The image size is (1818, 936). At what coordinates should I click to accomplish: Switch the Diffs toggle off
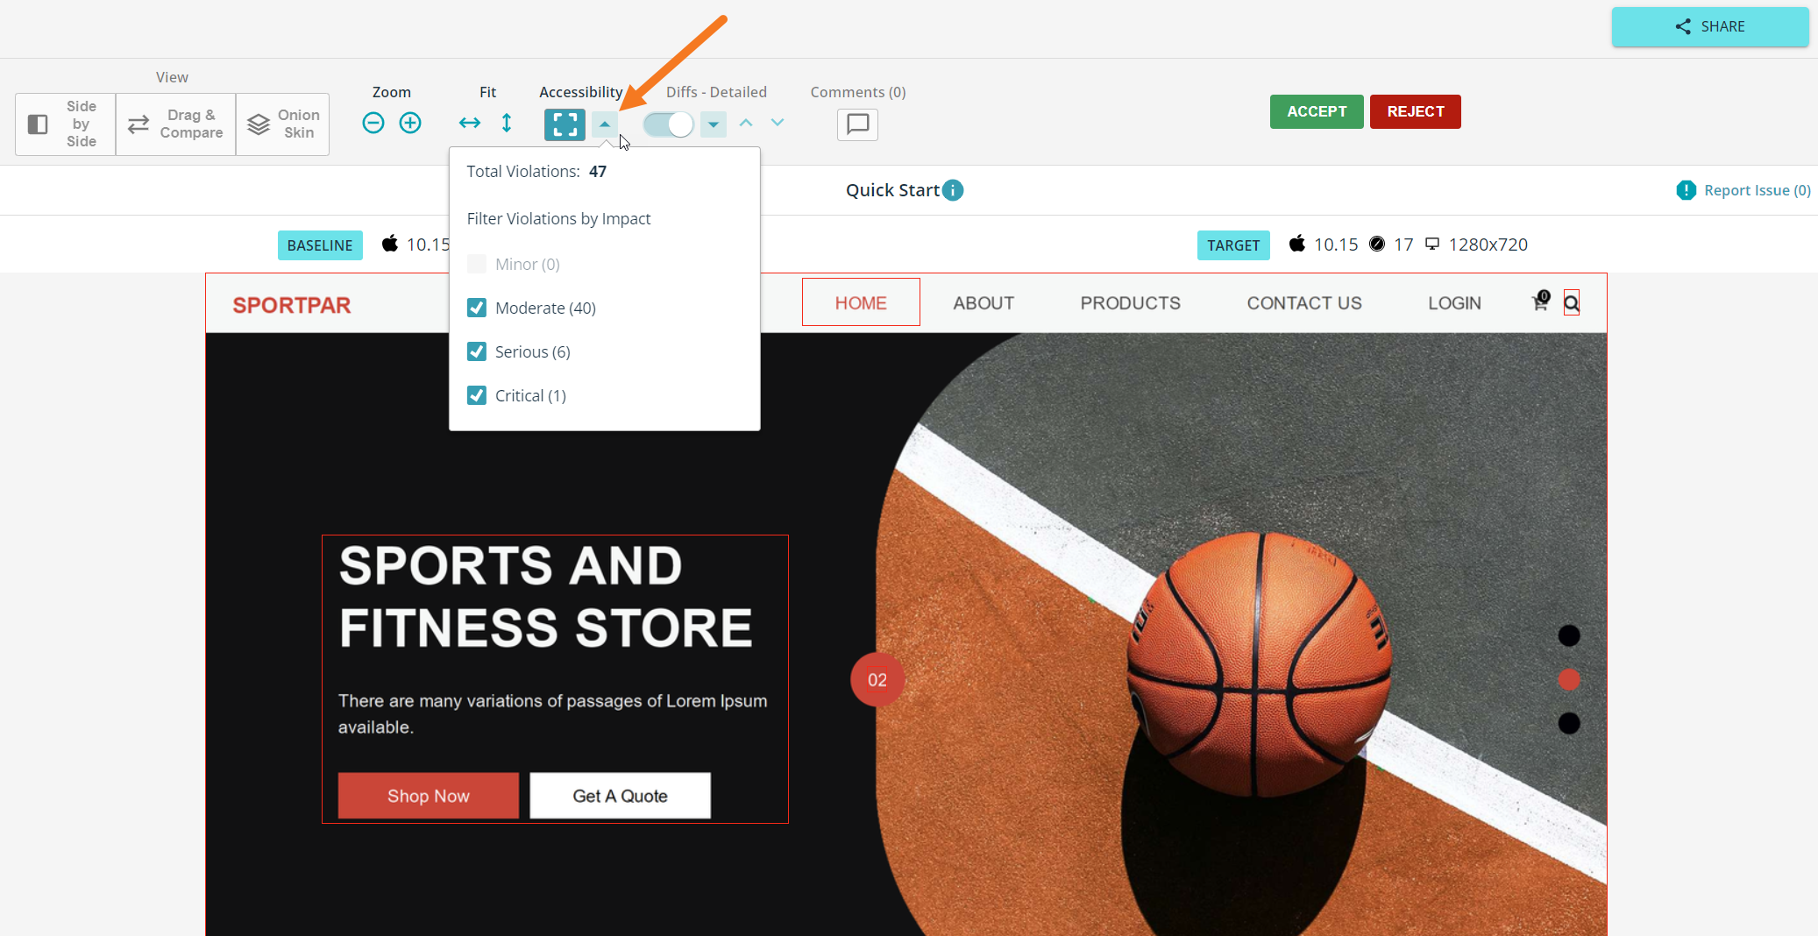point(669,124)
